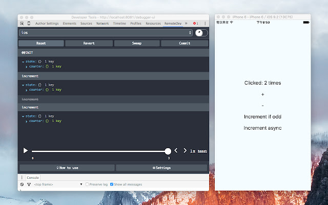Viewport: 328px width, 205px height.
Task: Collapse the state node under the last increment
Action: point(23,116)
